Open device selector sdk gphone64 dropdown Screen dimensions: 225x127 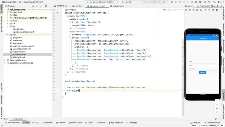[x=101, y=2]
